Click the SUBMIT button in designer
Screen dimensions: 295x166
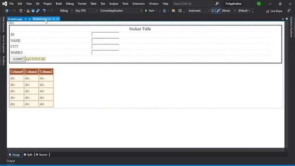[x=18, y=59]
